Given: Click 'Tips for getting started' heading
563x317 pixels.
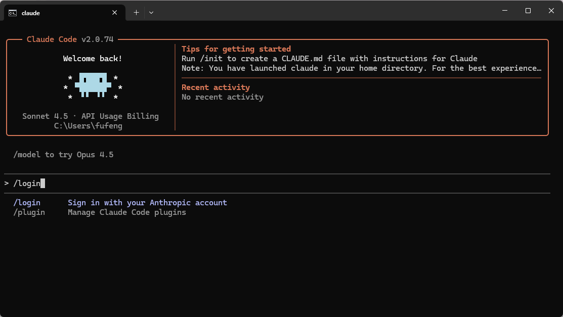Looking at the screenshot, I should 236,49.
